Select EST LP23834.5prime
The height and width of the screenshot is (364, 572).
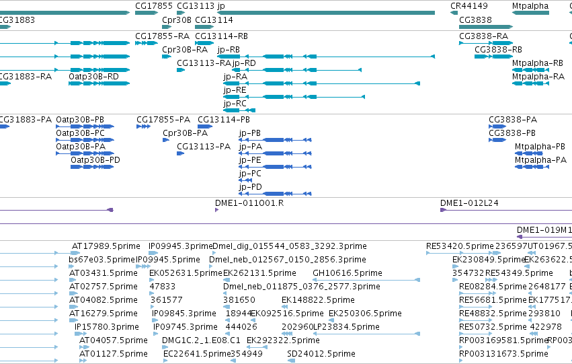pyautogui.click(x=347, y=327)
